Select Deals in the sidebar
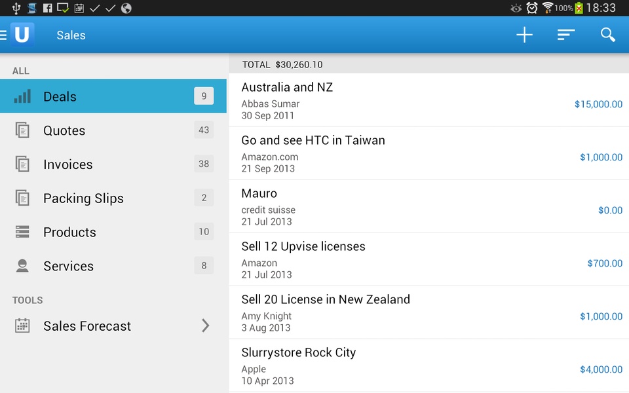Screen dimensions: 629x393 pyautogui.click(x=113, y=96)
